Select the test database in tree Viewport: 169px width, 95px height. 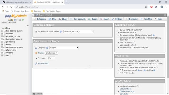coord(8,55)
